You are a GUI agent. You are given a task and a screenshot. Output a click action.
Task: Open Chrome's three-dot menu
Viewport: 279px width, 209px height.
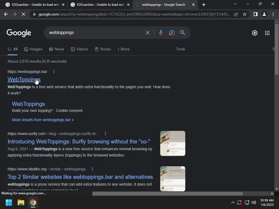(273, 14)
